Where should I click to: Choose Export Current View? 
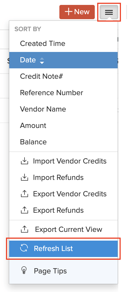pos(63,229)
